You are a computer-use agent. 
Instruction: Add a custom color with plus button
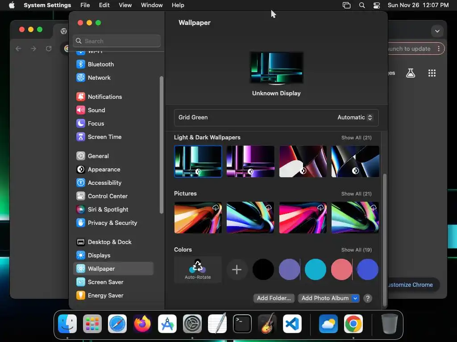tap(237, 269)
